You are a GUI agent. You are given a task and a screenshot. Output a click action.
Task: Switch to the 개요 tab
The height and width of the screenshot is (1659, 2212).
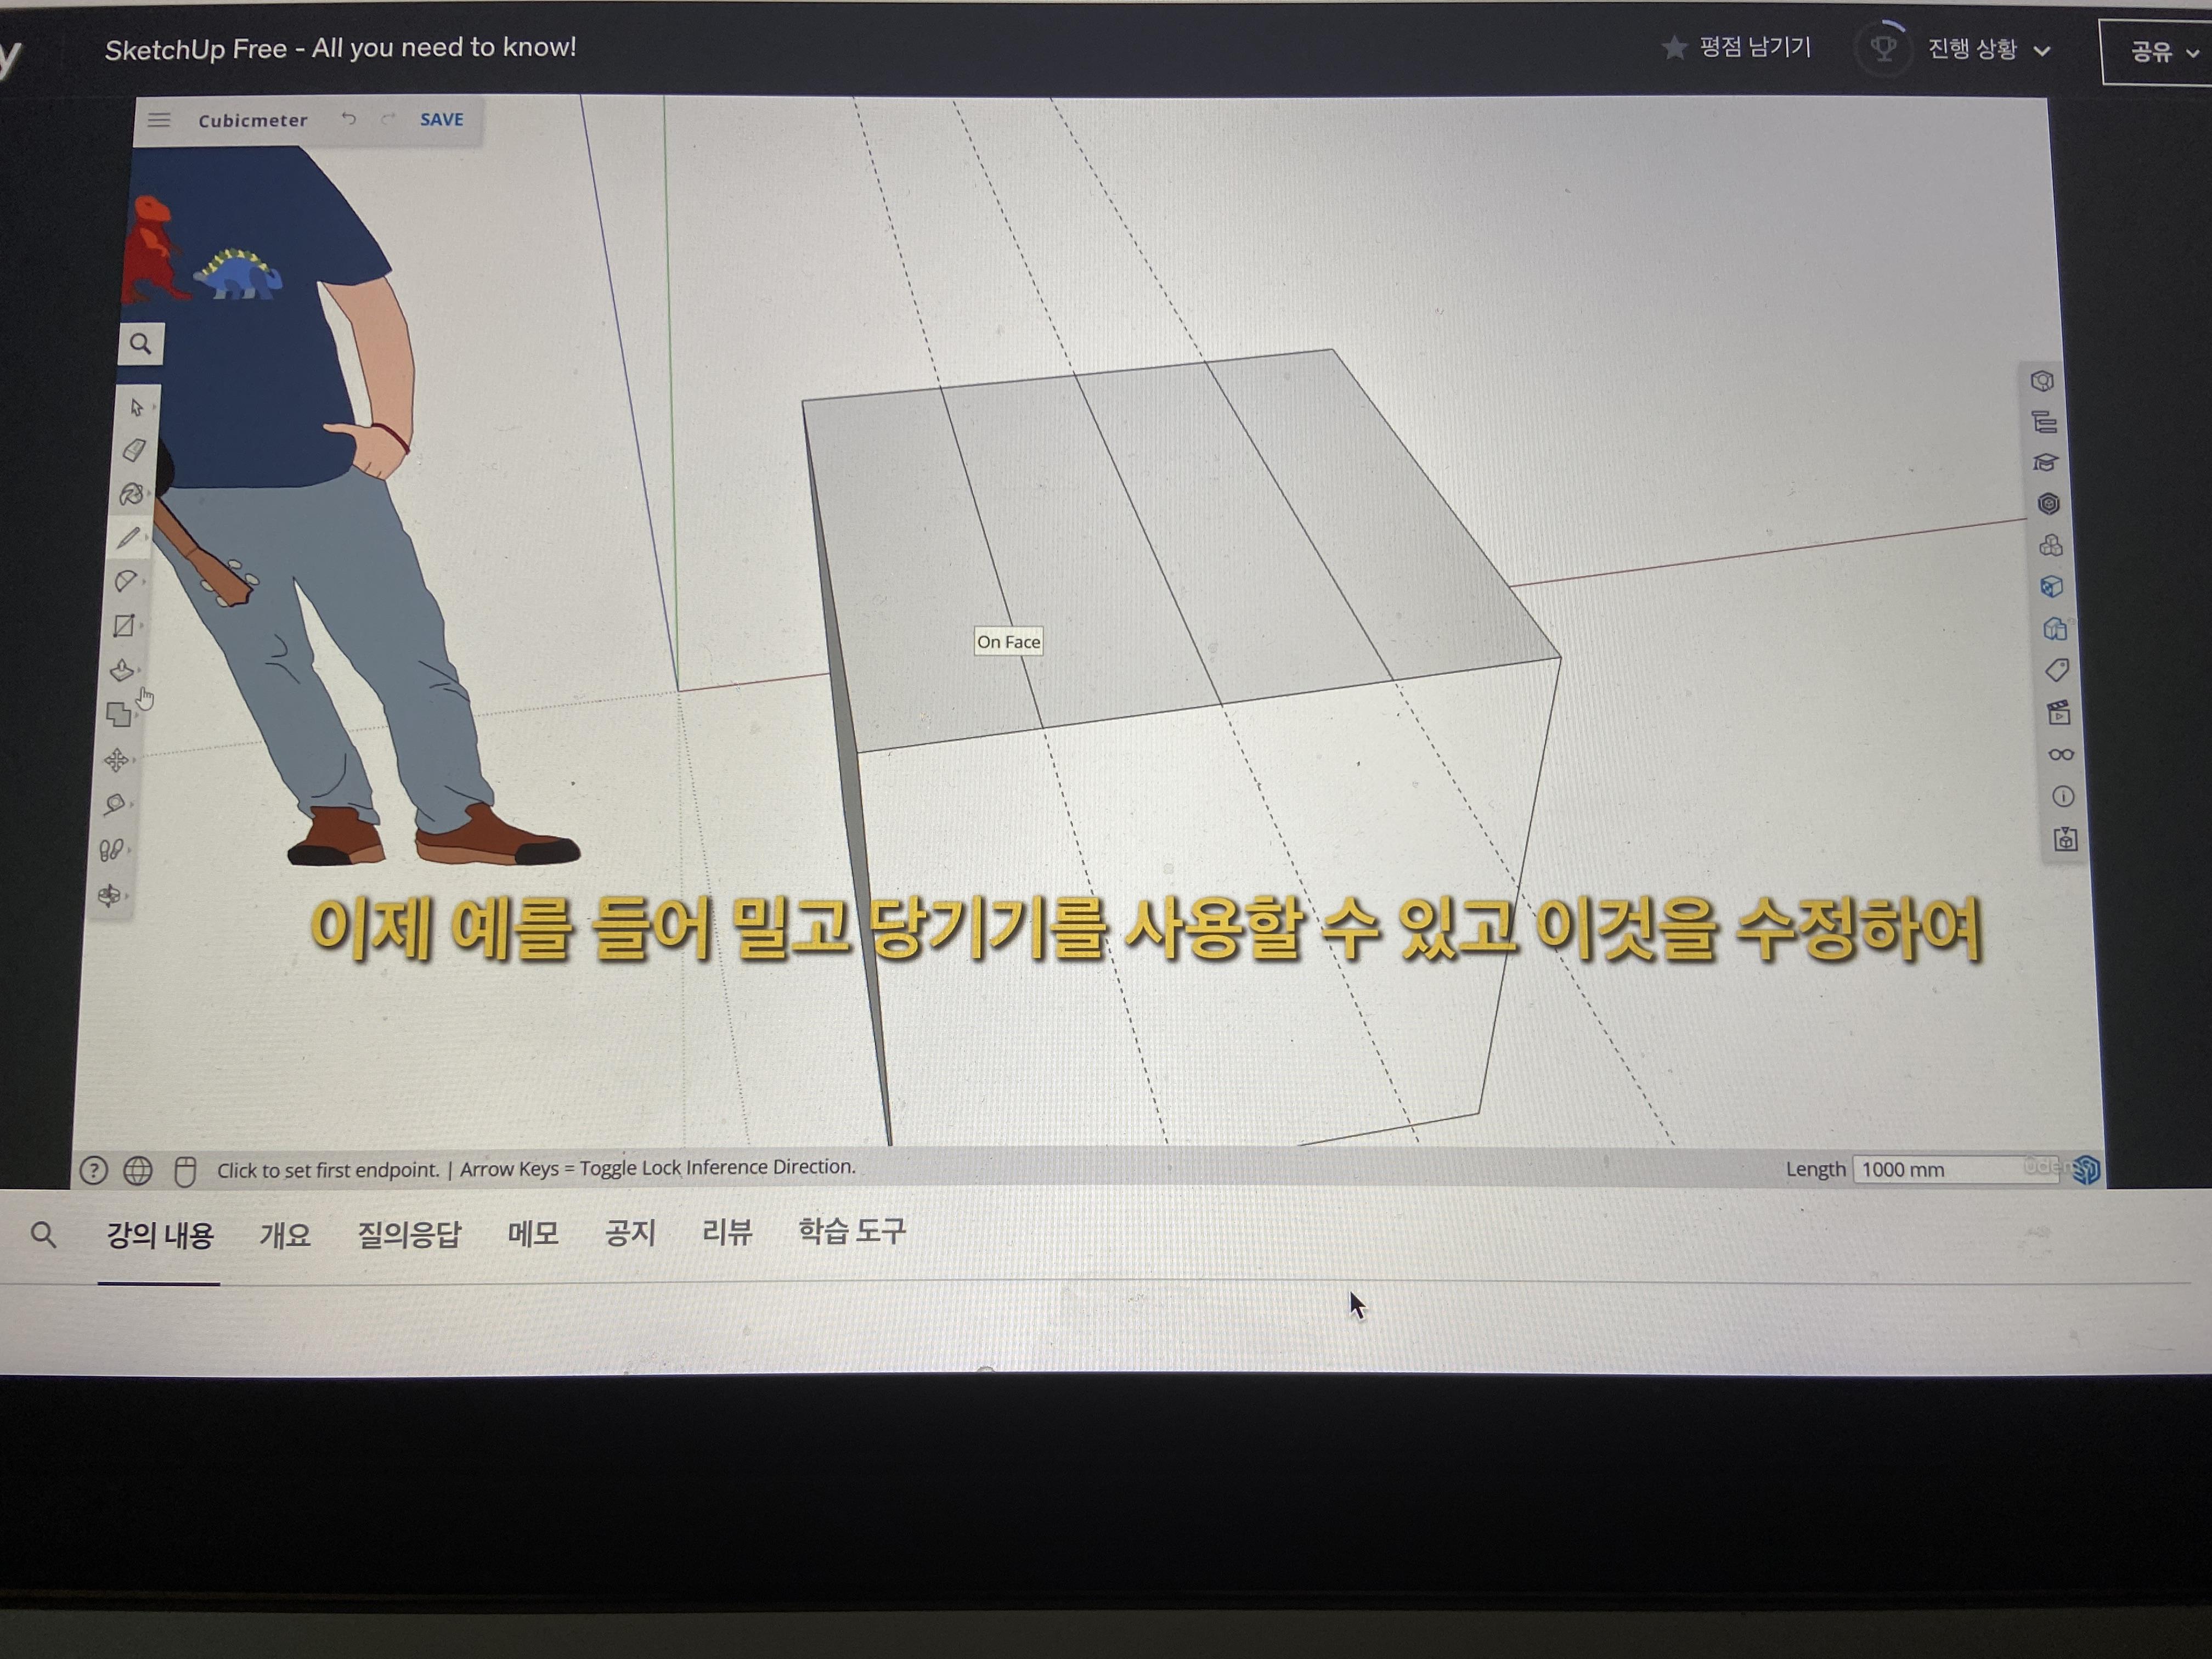(285, 1236)
